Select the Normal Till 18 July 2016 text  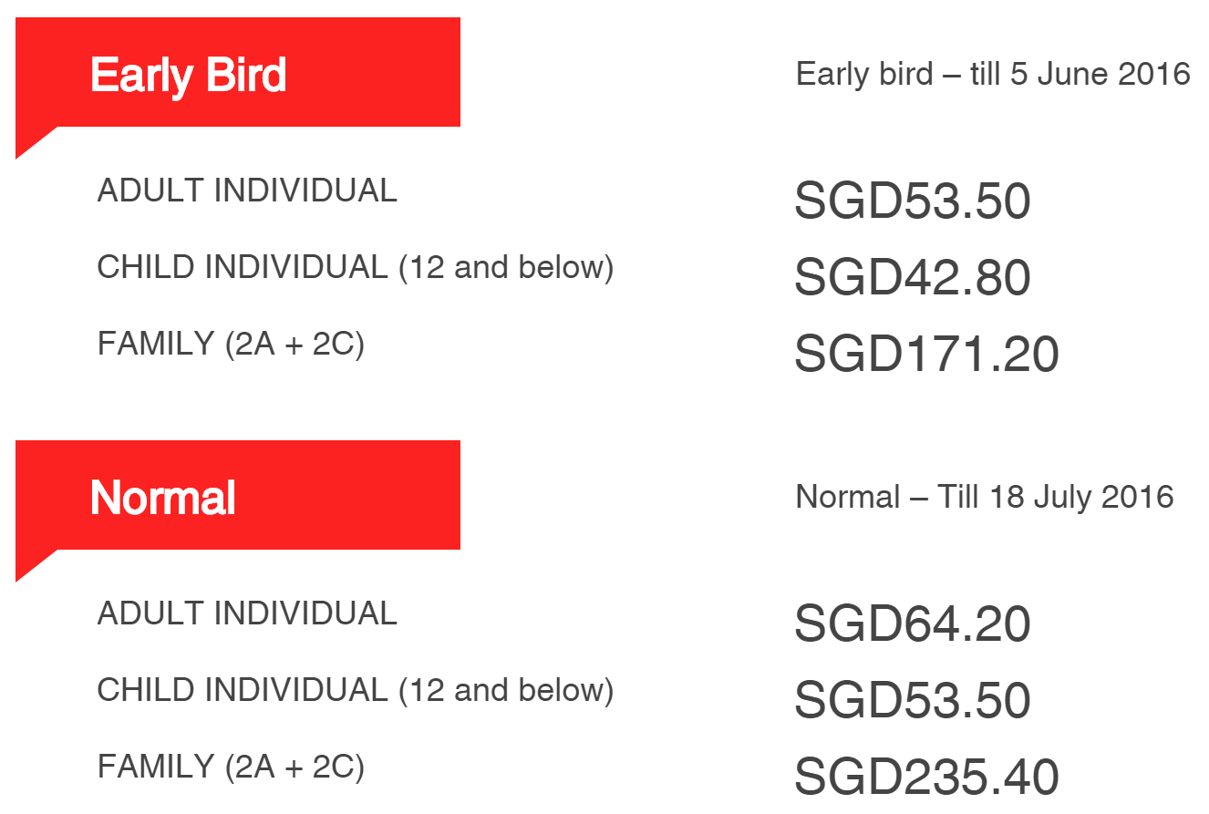pyautogui.click(x=984, y=497)
